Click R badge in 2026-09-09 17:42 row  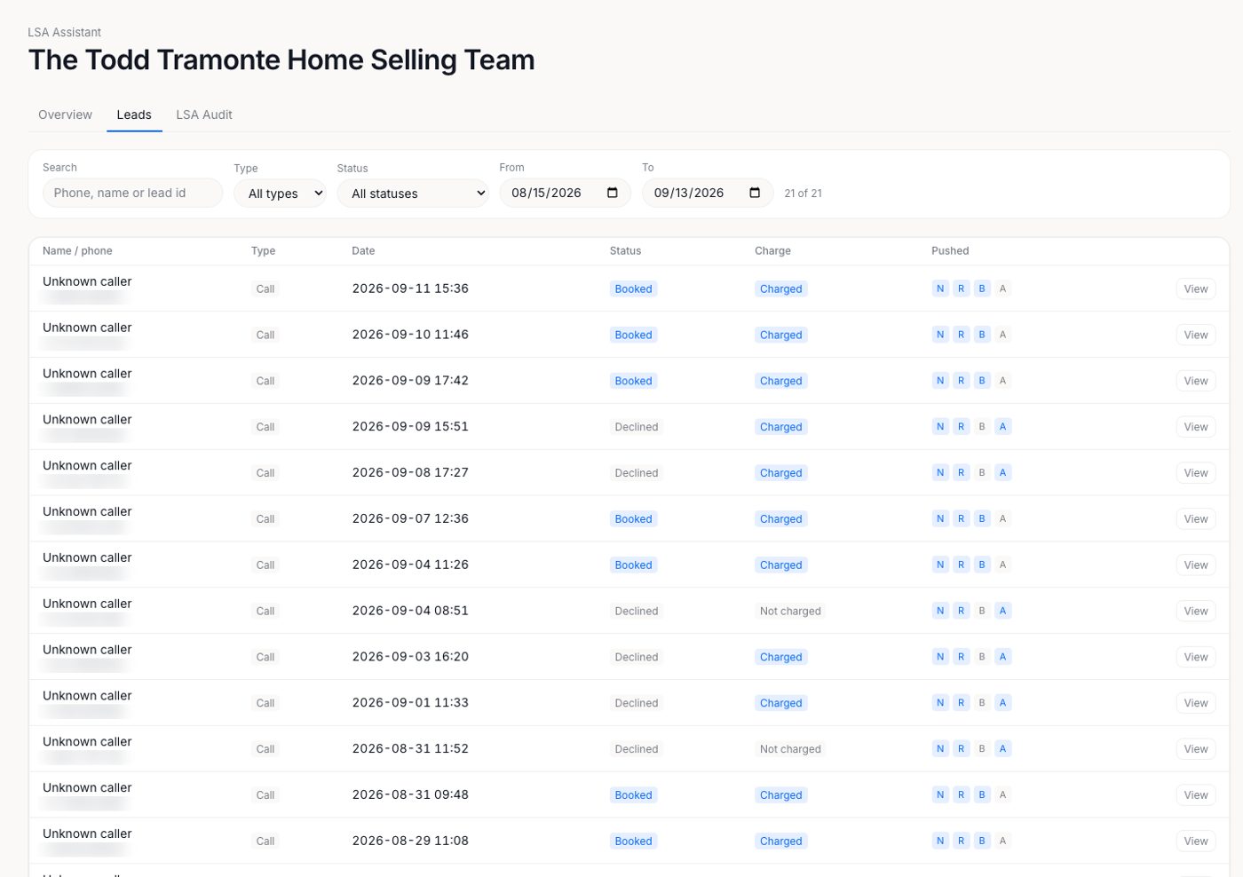click(x=961, y=381)
